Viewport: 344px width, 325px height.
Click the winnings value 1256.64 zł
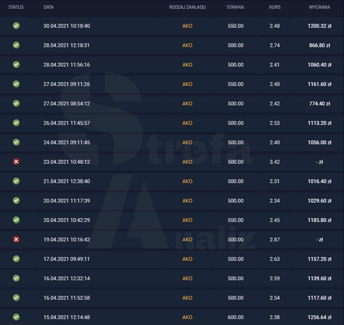click(x=319, y=317)
